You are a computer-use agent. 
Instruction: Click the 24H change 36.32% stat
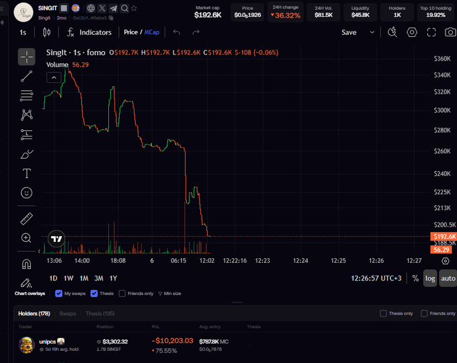pos(286,12)
